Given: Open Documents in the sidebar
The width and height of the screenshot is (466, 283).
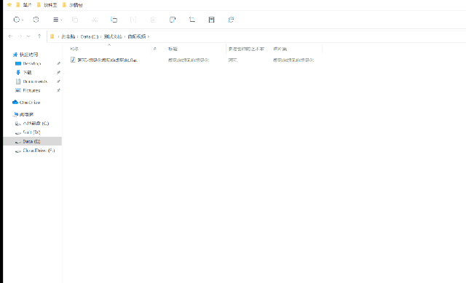Looking at the screenshot, I should (x=35, y=81).
